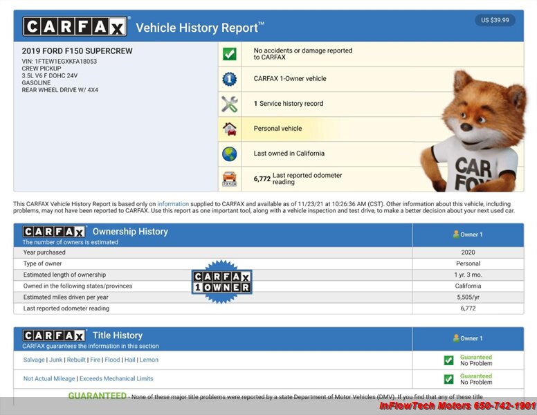Open the Salvage title link
The image size is (537, 415).
(35, 360)
